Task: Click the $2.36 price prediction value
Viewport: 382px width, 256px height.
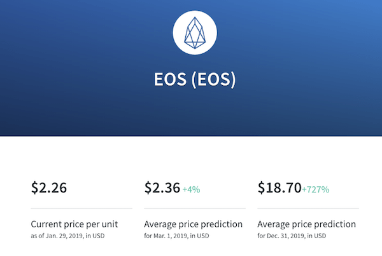Action: [x=162, y=187]
